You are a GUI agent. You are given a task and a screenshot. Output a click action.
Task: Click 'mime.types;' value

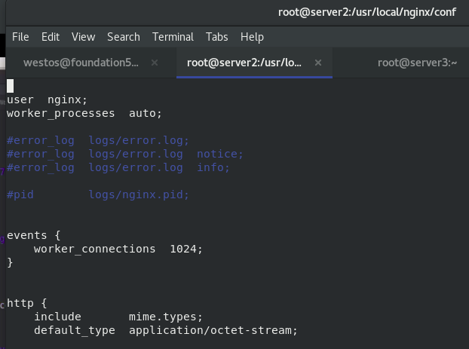pyautogui.click(x=166, y=317)
